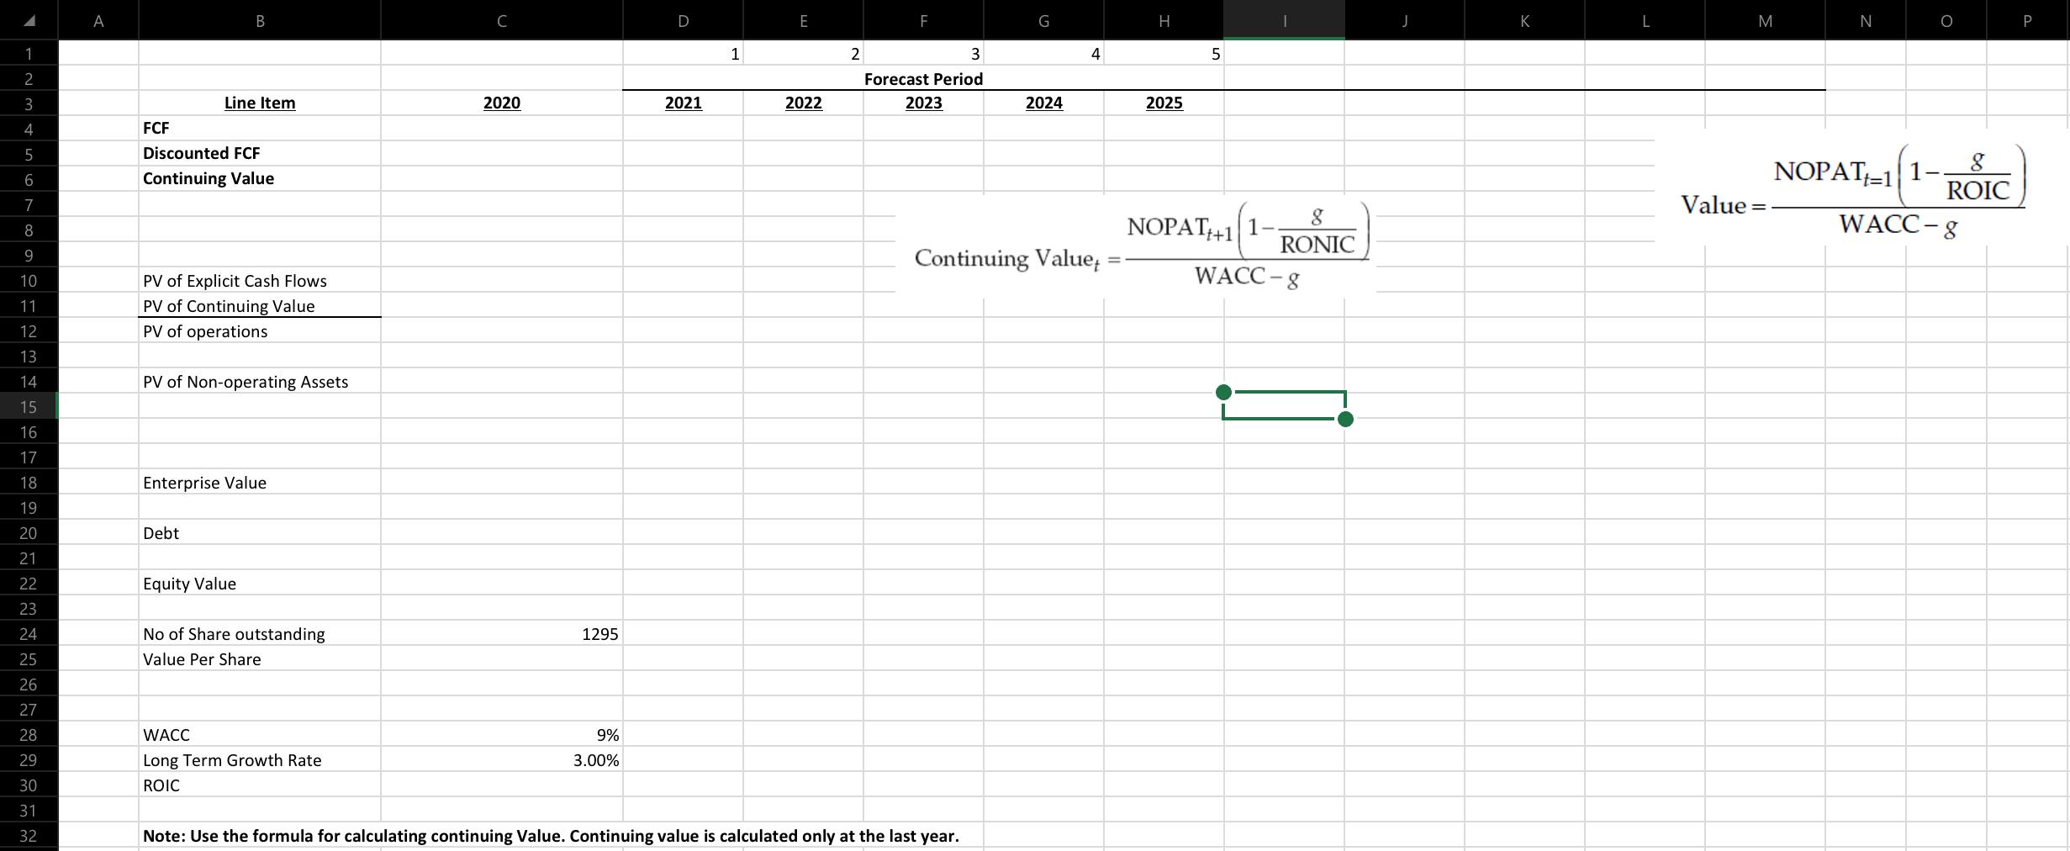Screen dimensions: 2070x851
Task: Click the '2020' column heading cell
Action: point(502,103)
